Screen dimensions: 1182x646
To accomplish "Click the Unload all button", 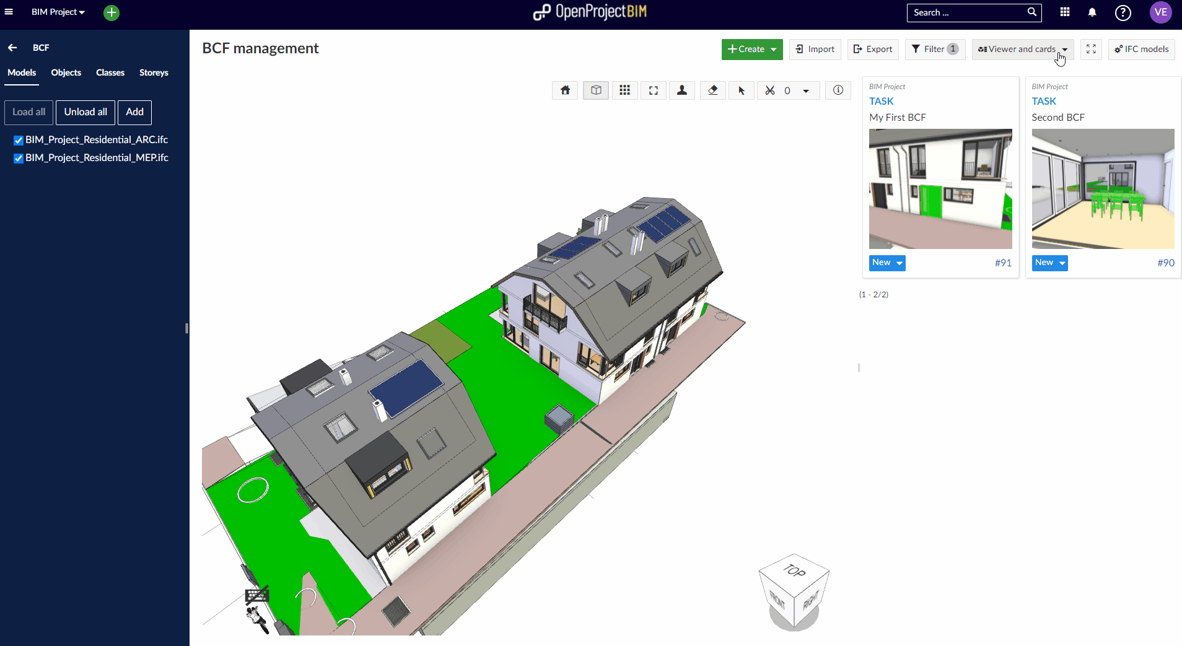I will click(x=85, y=112).
